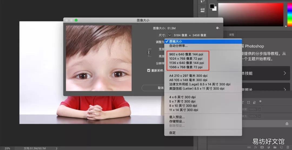
Task: Click the new adjustment layer icon
Action: 268,147
